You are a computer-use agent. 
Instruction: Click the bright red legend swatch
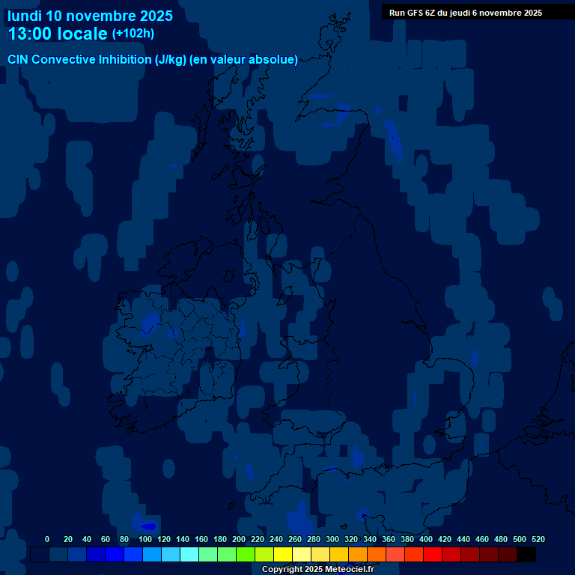click(x=433, y=554)
